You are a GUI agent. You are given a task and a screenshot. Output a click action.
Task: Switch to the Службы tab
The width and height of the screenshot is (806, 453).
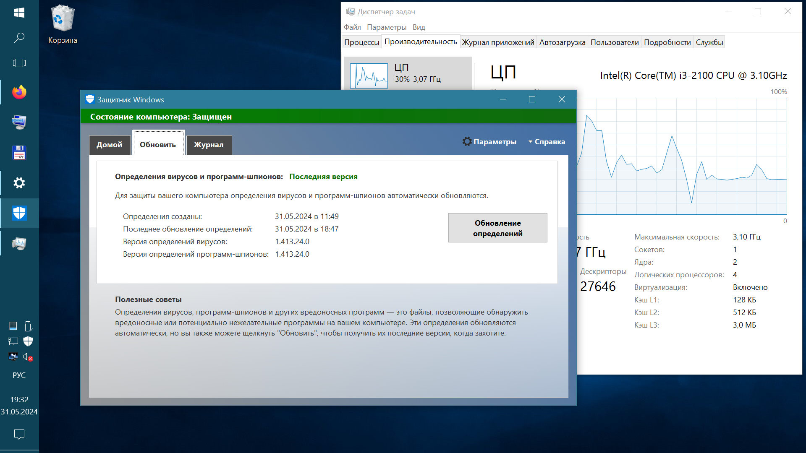coord(709,42)
